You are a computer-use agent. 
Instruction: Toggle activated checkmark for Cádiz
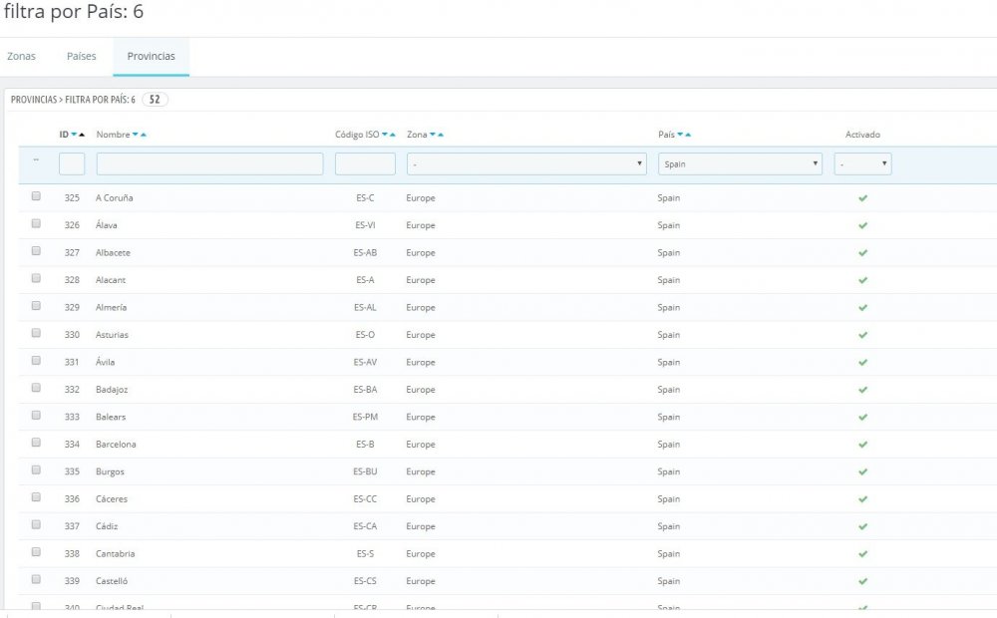862,526
